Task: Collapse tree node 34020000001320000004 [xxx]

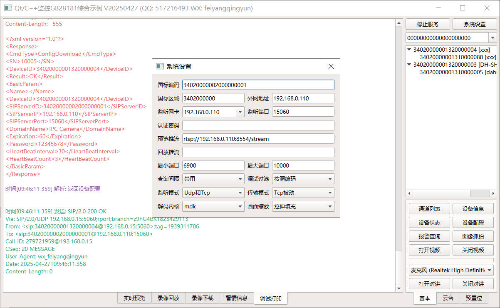Action: 409,50
